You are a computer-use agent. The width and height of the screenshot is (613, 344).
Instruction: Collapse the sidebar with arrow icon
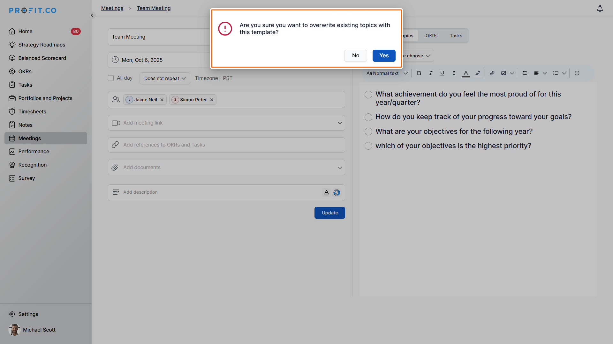[92, 15]
